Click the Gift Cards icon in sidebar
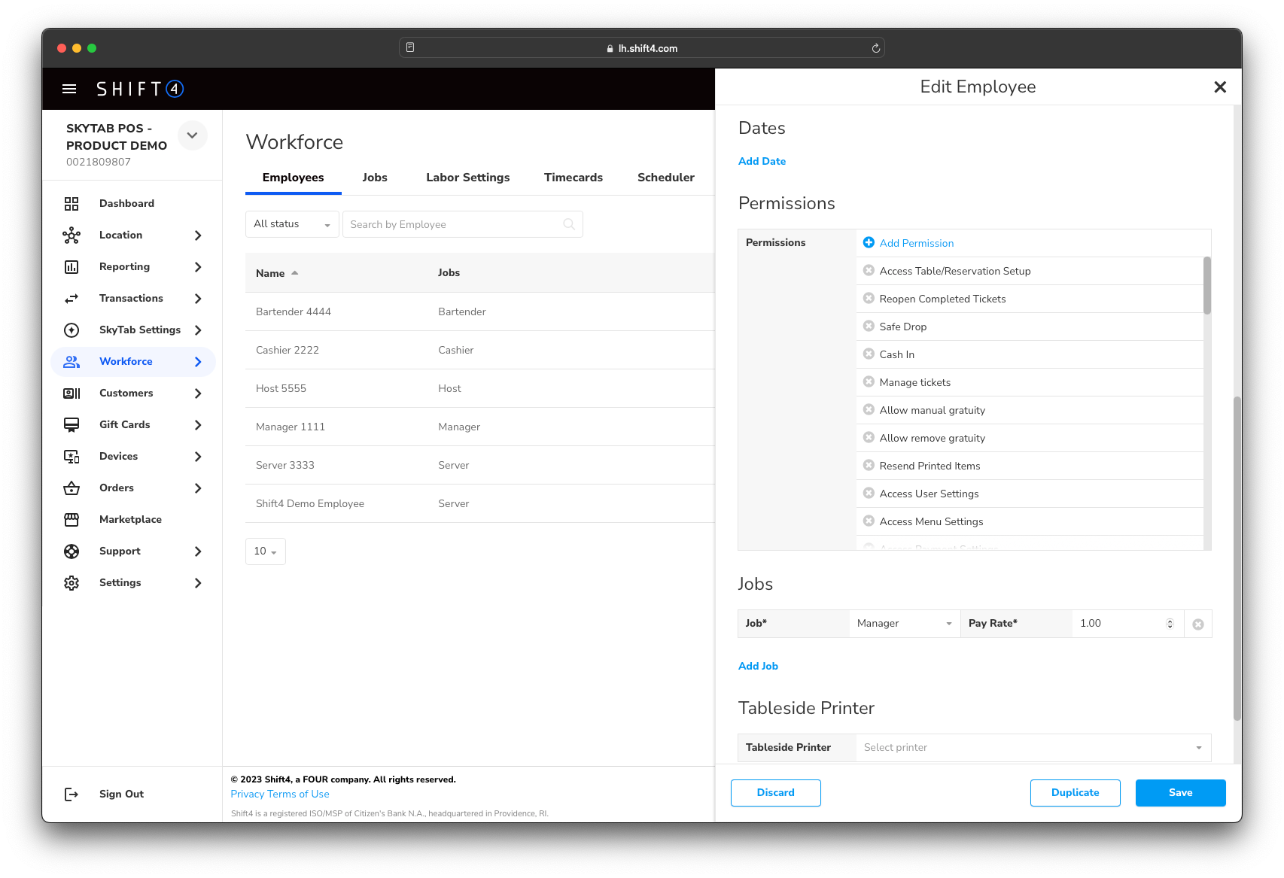The height and width of the screenshot is (878, 1284). [72, 425]
